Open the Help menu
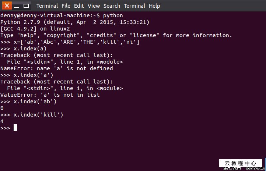This screenshot has width=266, height=171. 154,6
